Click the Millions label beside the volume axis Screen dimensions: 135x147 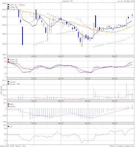1,90
